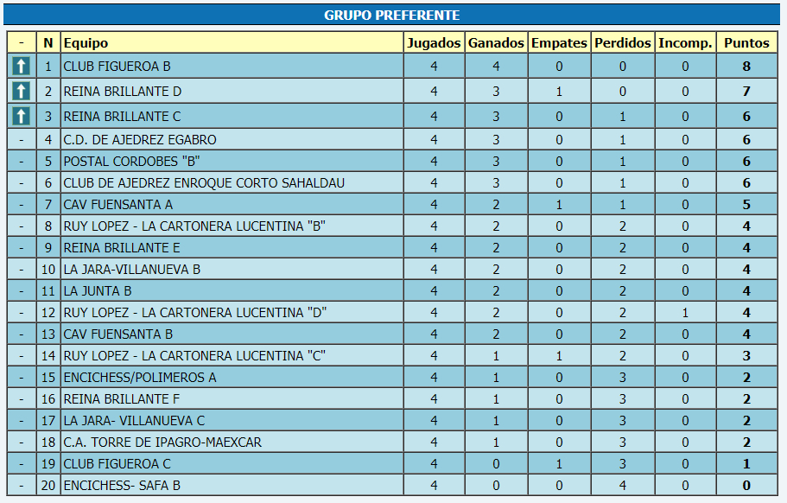The height and width of the screenshot is (503, 787).
Task: Click the Puntos column header
Action: (747, 43)
